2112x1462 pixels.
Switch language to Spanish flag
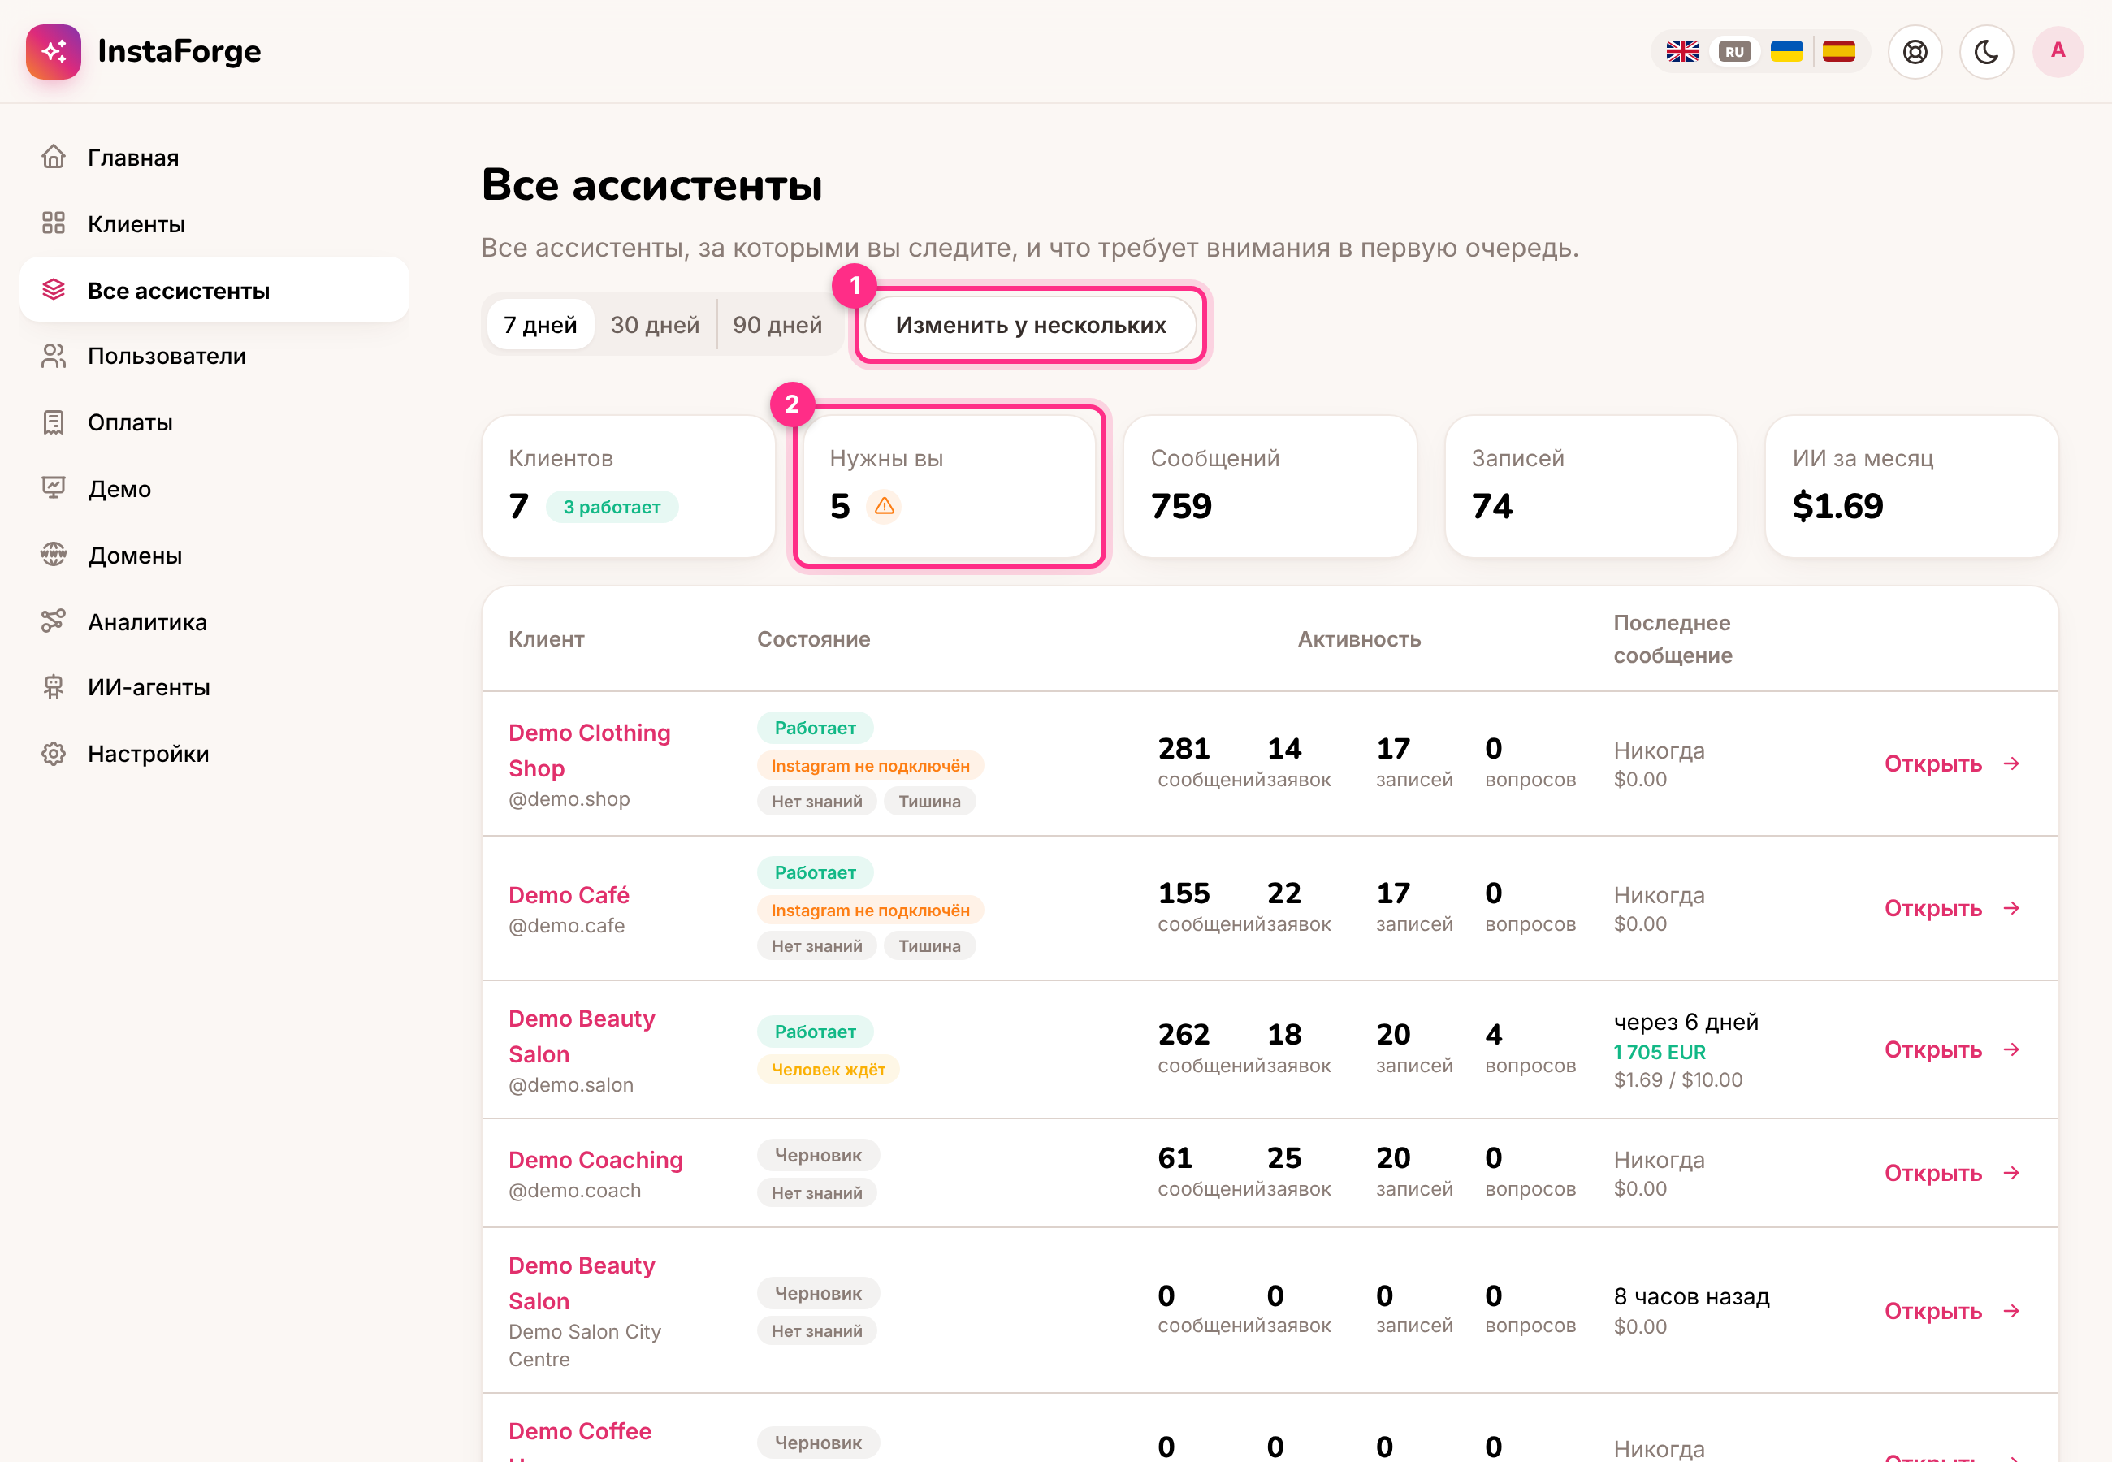click(x=1839, y=51)
